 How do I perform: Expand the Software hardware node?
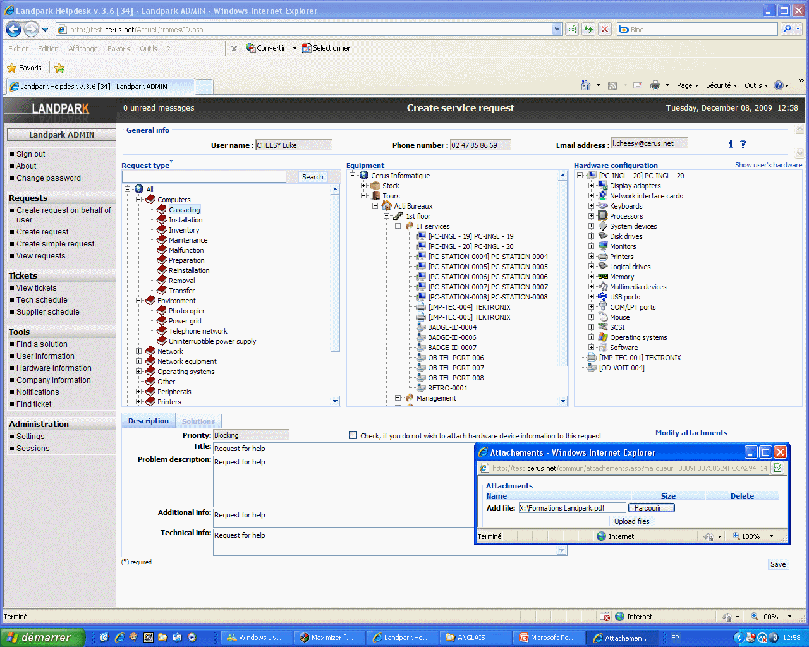click(591, 347)
